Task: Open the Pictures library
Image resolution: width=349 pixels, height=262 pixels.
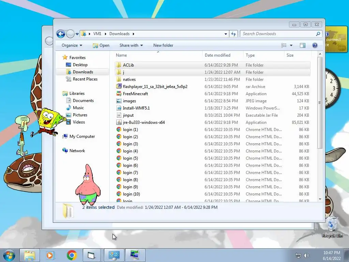Action: pyautogui.click(x=80, y=115)
